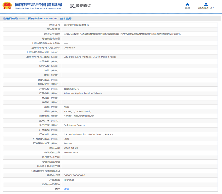The image size is (222, 194).
Task: Click the document icon beside 进口药品
Action: 5,19
